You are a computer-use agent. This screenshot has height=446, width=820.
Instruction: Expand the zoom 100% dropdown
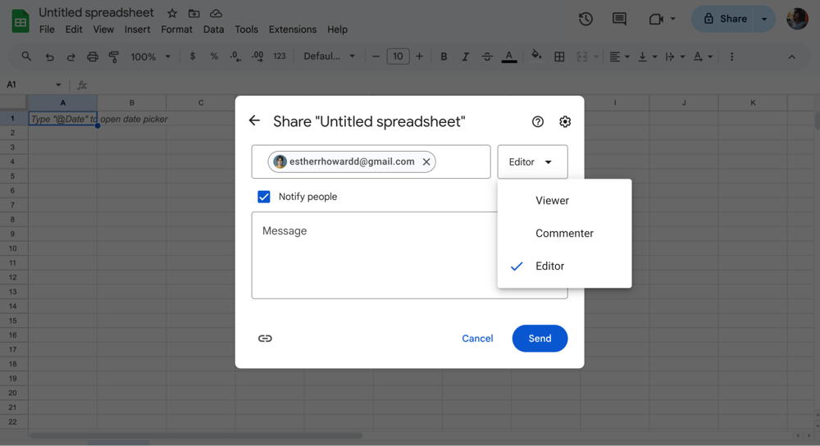pyautogui.click(x=150, y=57)
